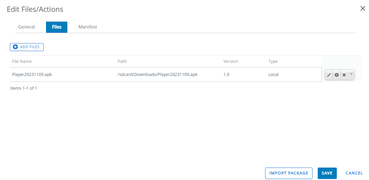Screen dimensions: 369x180
Task: Click the plus icon in Add Files
Action: (x=15, y=47)
